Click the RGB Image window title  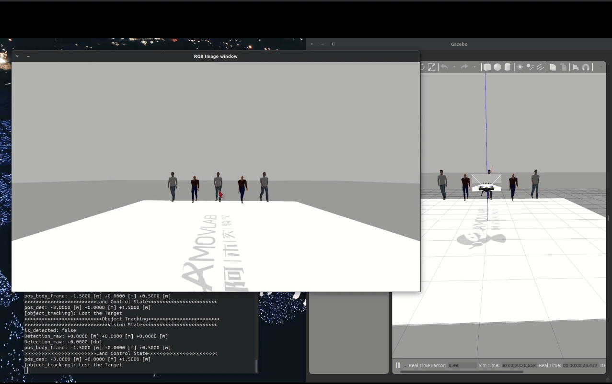point(216,56)
